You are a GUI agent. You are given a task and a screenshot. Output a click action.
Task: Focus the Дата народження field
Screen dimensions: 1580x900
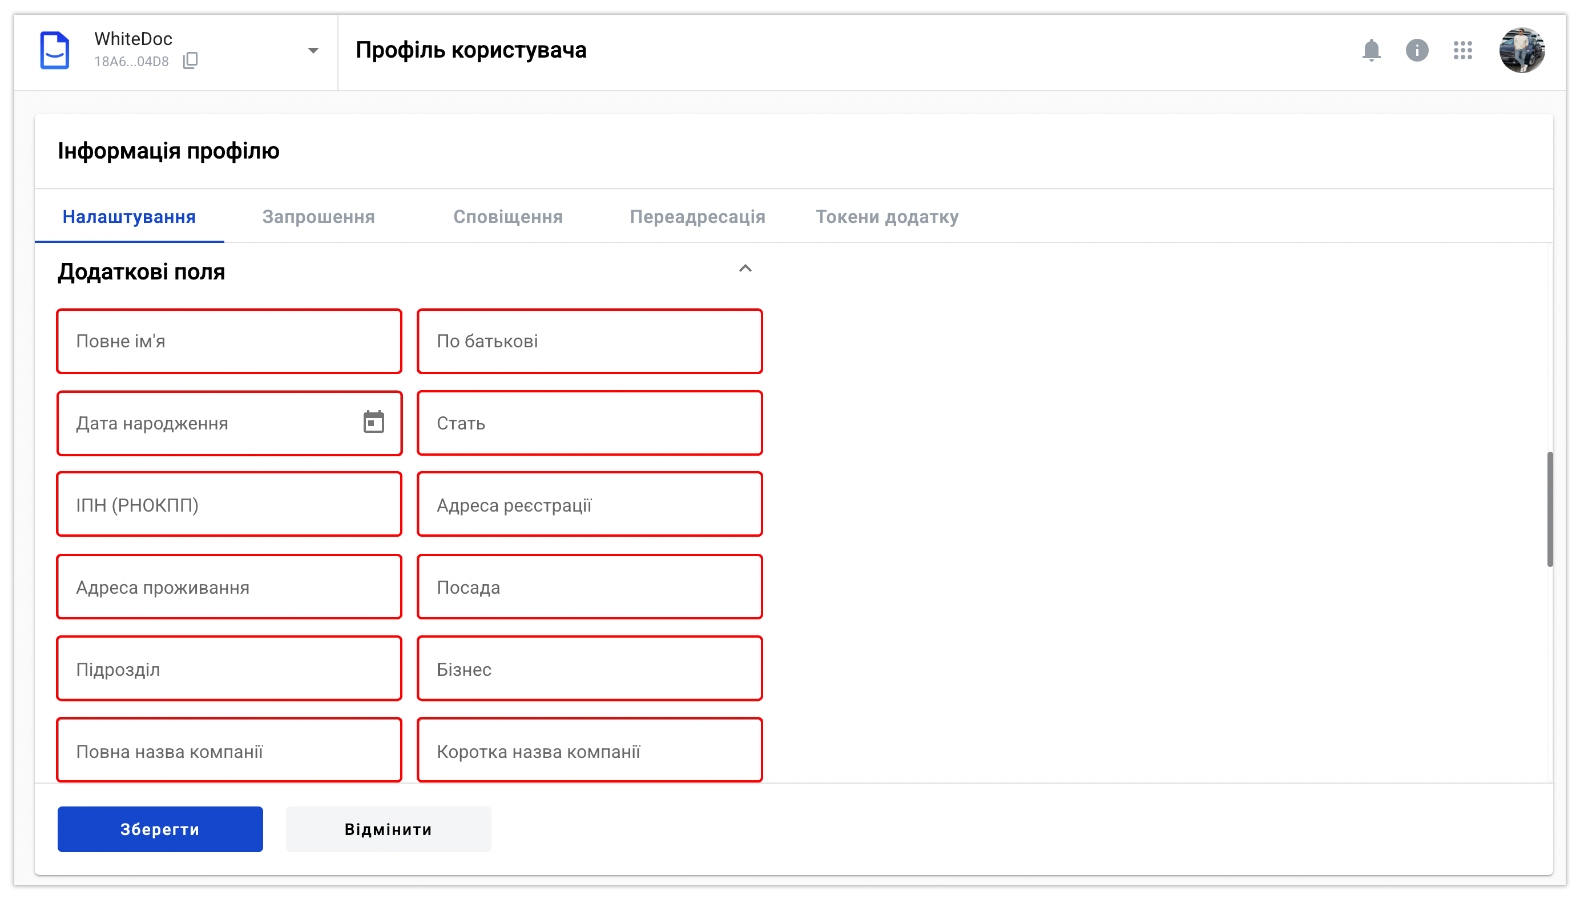click(x=229, y=423)
